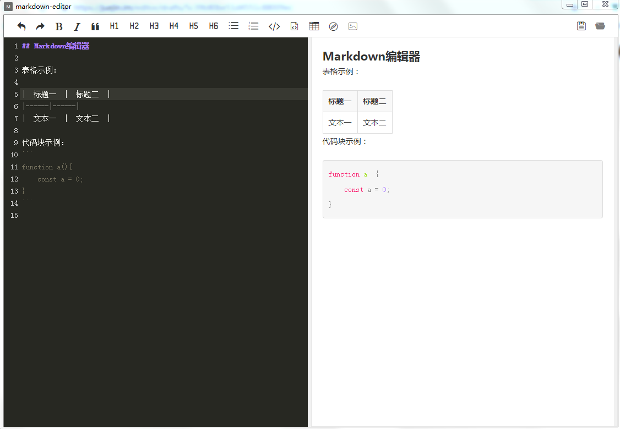Click editor line 'function a(){'
This screenshot has width=620, height=429.
tap(47, 167)
